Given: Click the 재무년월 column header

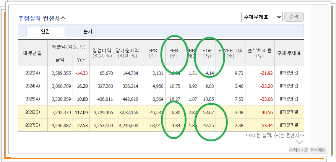Looking at the screenshot, I should (33, 53).
